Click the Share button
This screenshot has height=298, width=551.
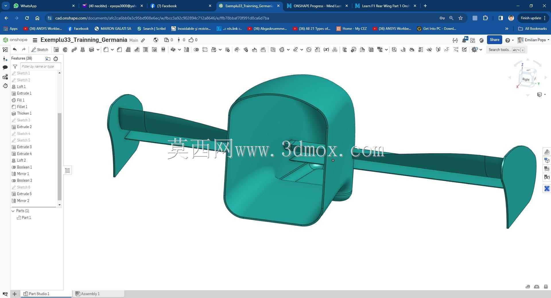coord(494,40)
